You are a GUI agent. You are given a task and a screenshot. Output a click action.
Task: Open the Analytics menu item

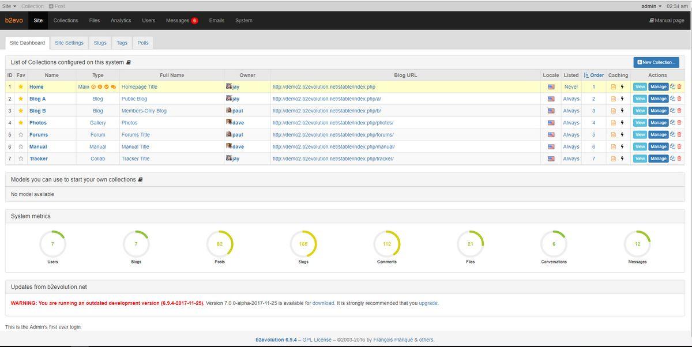(121, 20)
